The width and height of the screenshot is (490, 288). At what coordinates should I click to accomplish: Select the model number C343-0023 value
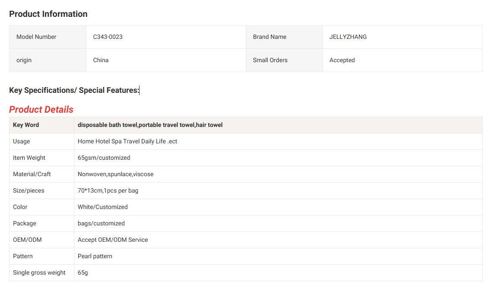[x=108, y=37]
